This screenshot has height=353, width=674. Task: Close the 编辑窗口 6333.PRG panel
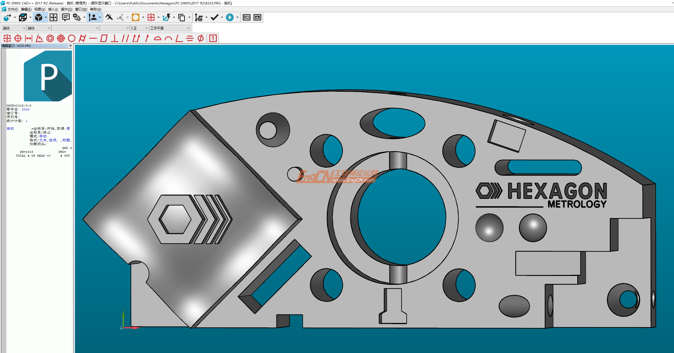click(x=71, y=46)
